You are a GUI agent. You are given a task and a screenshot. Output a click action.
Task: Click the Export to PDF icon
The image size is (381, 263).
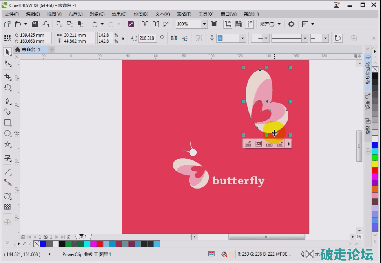click(x=166, y=24)
